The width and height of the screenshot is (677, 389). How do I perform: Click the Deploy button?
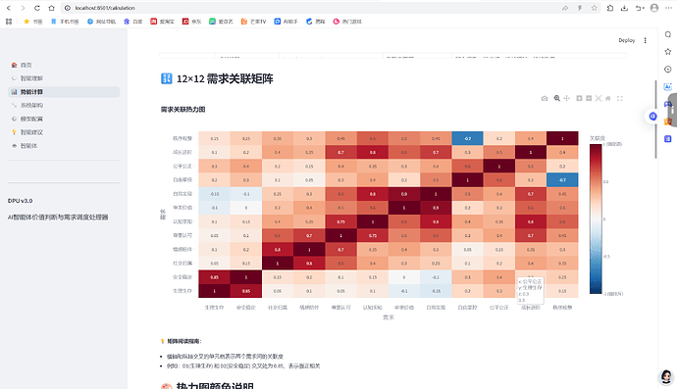tap(627, 40)
